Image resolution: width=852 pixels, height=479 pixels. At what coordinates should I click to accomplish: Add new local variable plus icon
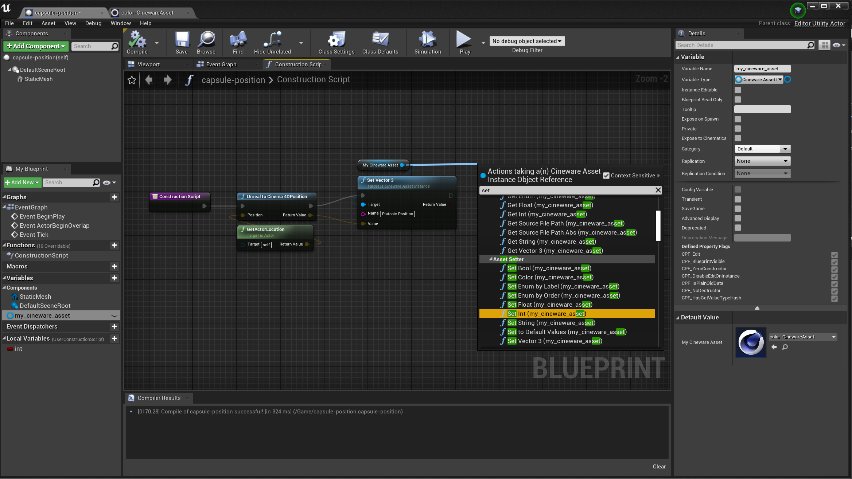114,339
